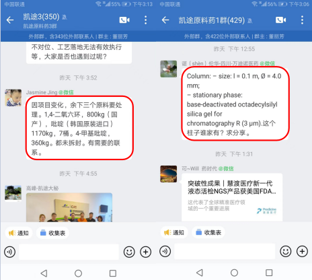
Task: Open plus attachments menu in left chat
Action: [x=145, y=252]
